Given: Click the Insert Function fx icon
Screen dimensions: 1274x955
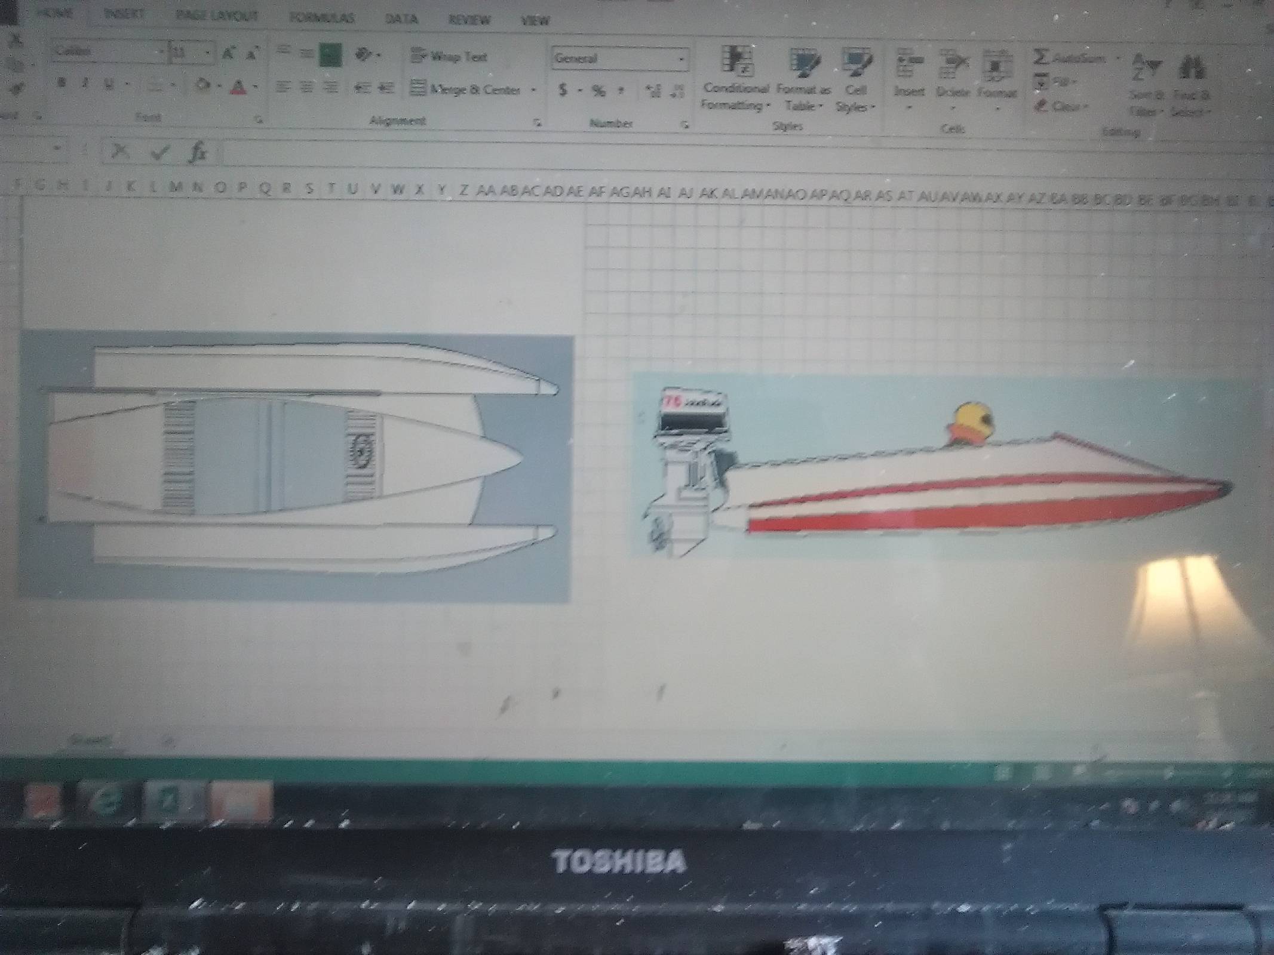Looking at the screenshot, I should pos(198,152).
